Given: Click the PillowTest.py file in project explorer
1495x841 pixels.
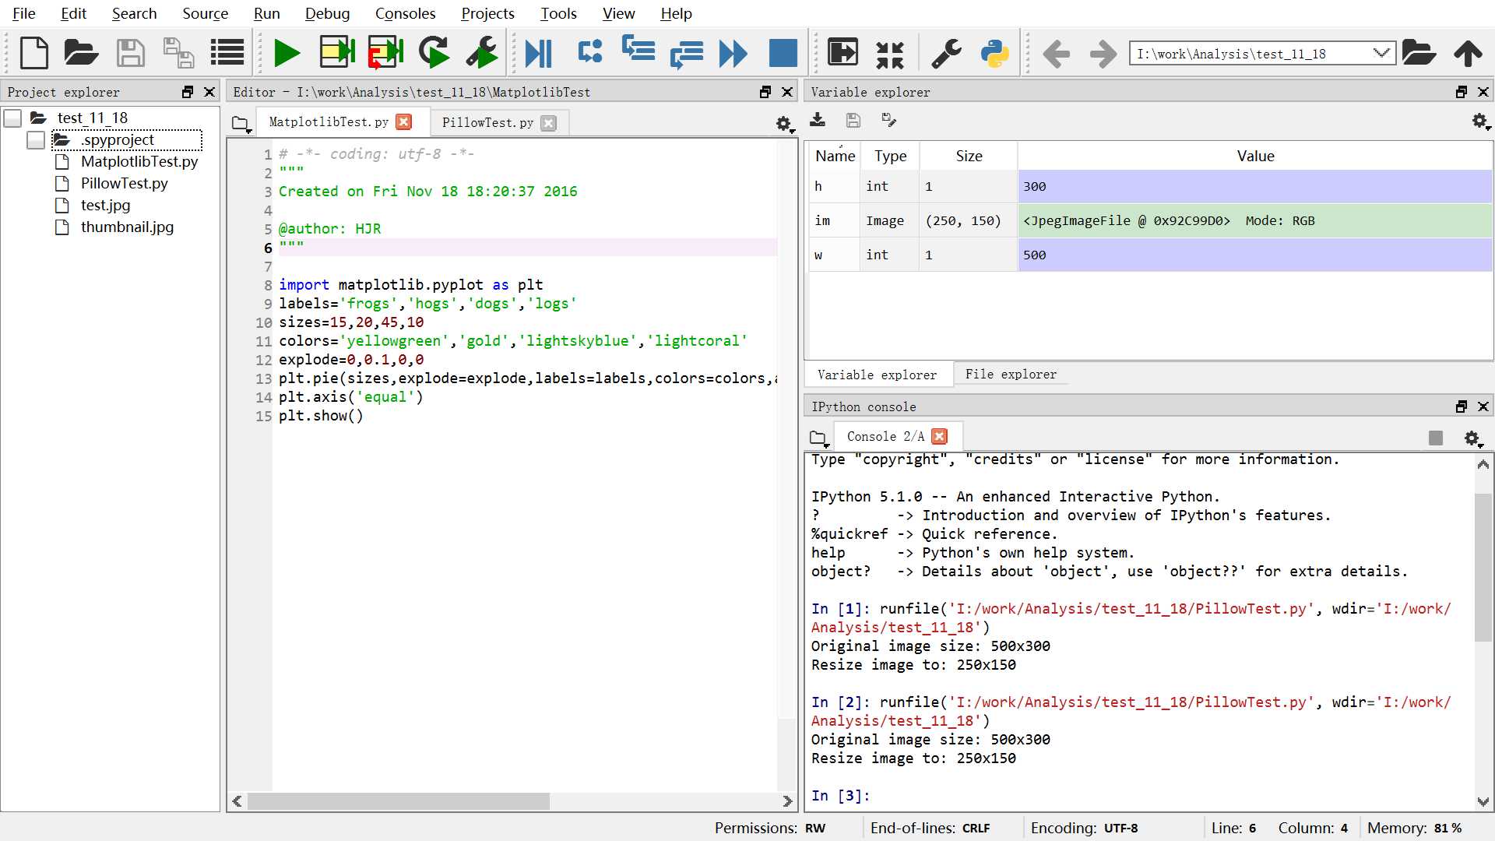Looking at the screenshot, I should pos(122,183).
